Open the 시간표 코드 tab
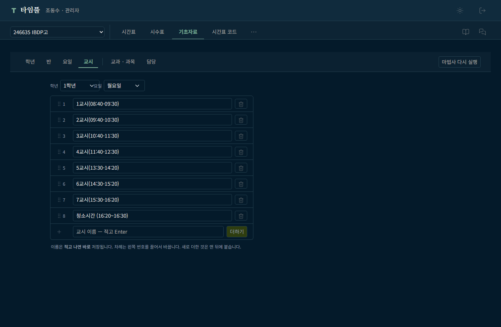501x327 pixels. pos(224,32)
